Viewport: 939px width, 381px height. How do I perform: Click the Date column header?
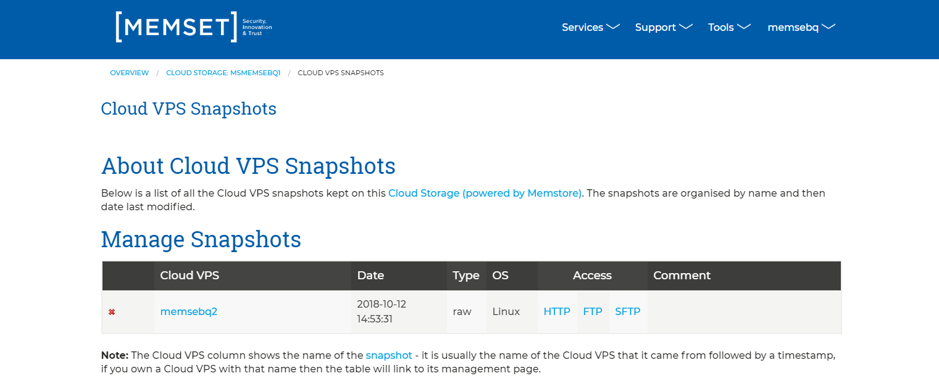[x=399, y=276]
